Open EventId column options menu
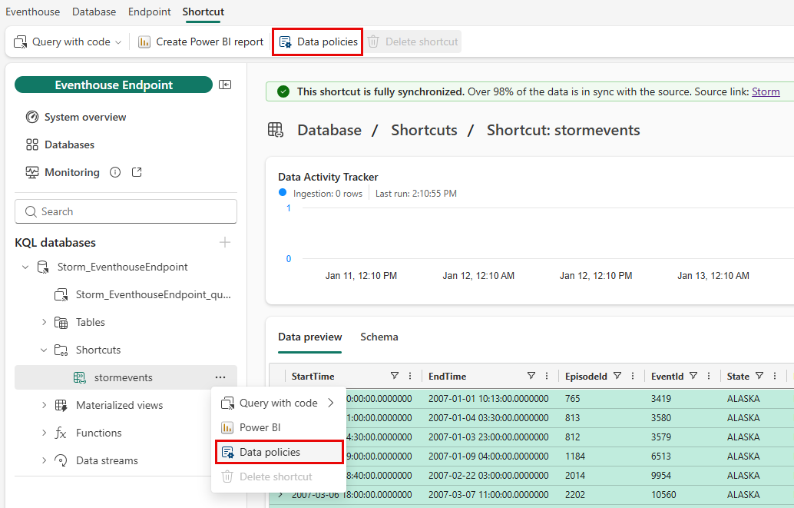This screenshot has height=508, width=794. click(709, 376)
